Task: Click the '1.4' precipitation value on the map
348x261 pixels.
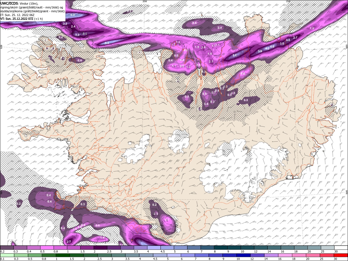Action: pos(102,238)
